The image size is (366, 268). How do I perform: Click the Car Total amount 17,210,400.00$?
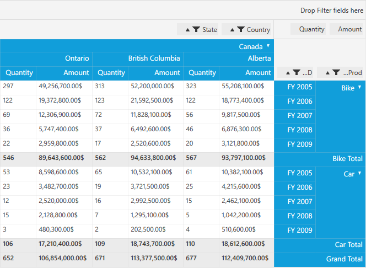(64, 244)
